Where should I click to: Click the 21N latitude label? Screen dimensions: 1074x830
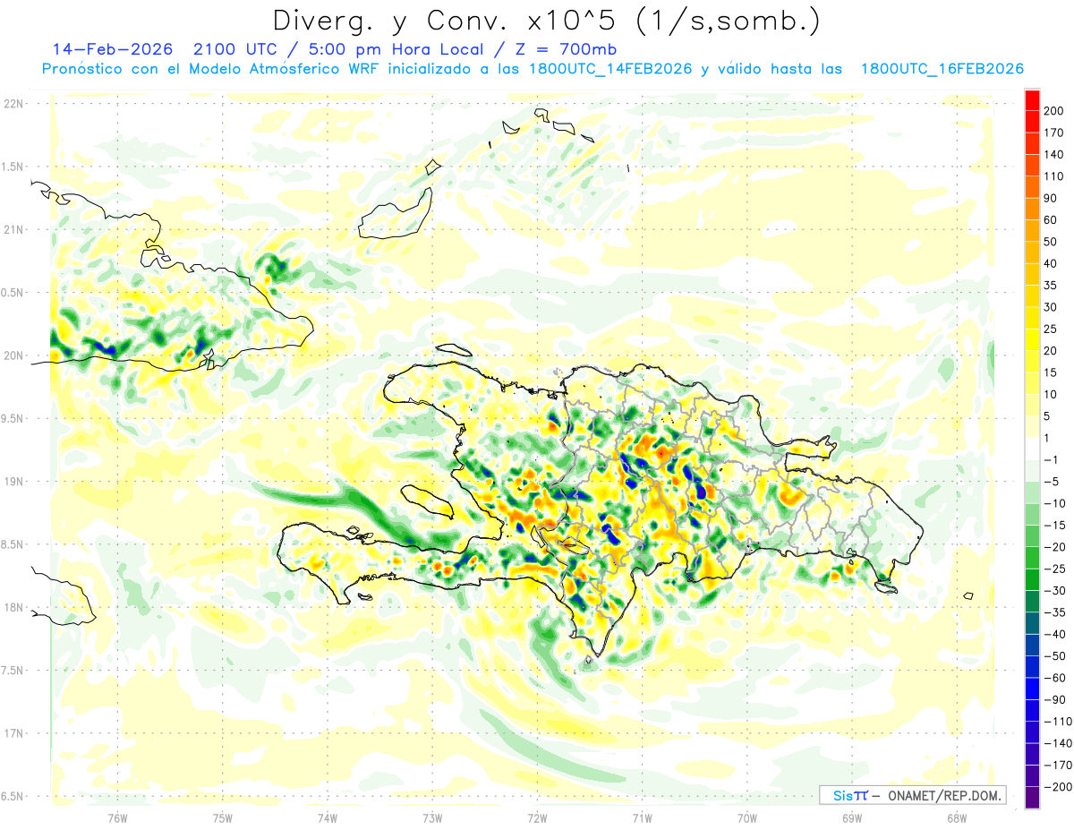(x=13, y=230)
